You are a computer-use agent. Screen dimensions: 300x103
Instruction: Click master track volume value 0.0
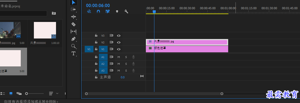point(123,77)
